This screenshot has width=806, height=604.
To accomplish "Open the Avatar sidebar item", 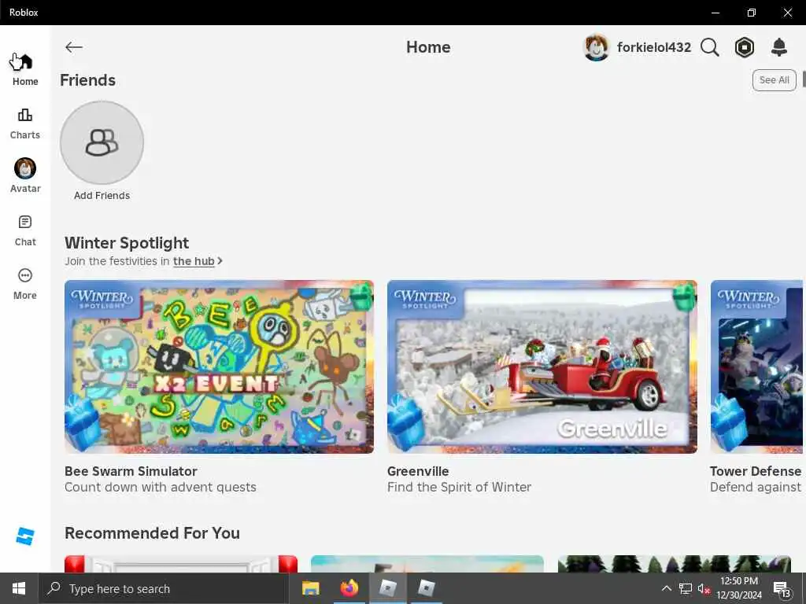I will tap(24, 175).
